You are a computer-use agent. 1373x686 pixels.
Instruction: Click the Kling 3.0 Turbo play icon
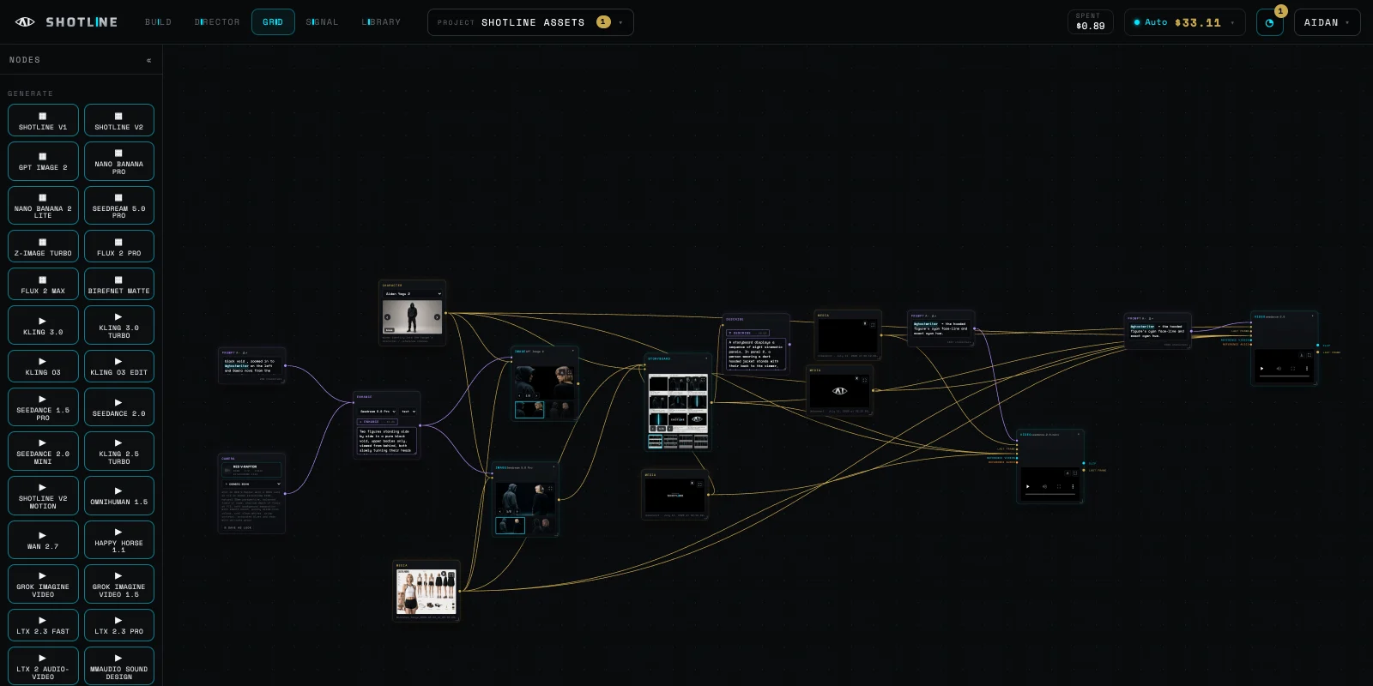118,317
